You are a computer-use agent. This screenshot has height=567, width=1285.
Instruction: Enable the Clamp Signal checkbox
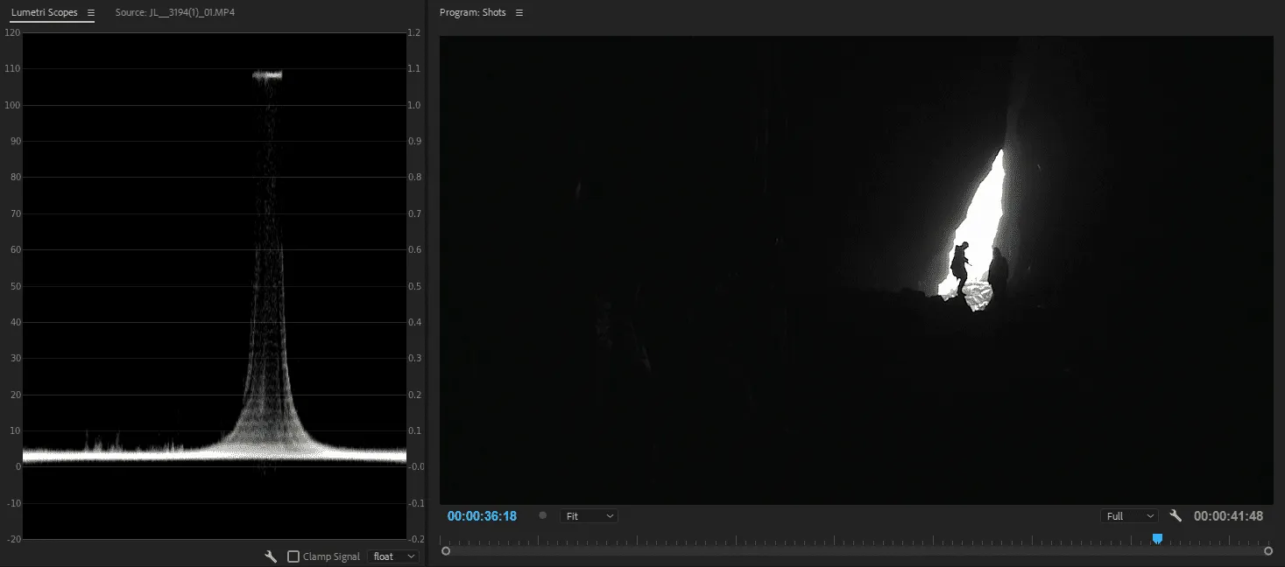(293, 556)
